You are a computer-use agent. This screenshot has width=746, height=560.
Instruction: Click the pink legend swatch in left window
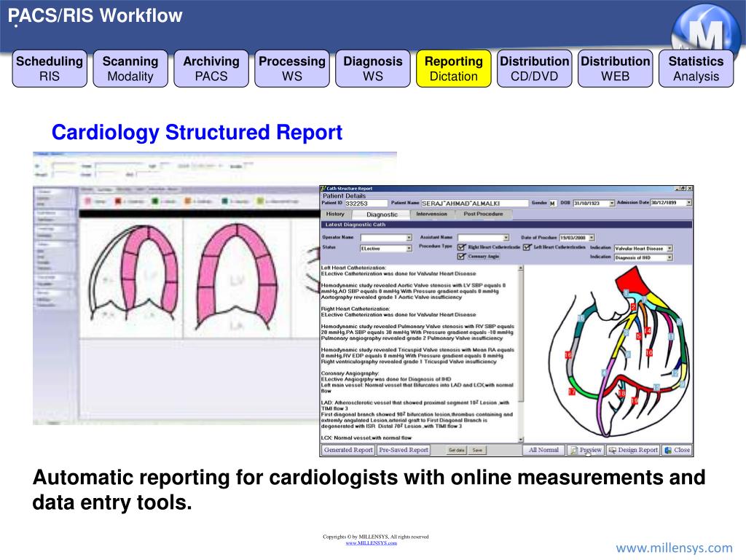click(x=88, y=201)
